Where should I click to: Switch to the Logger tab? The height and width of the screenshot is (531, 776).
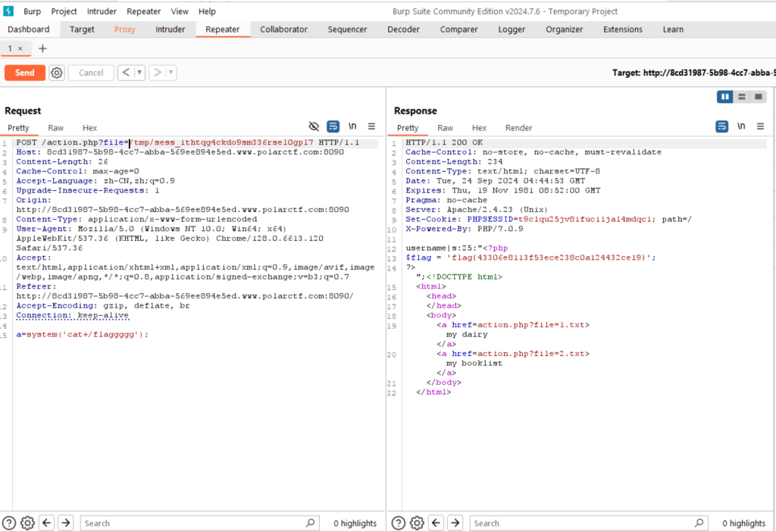click(512, 30)
